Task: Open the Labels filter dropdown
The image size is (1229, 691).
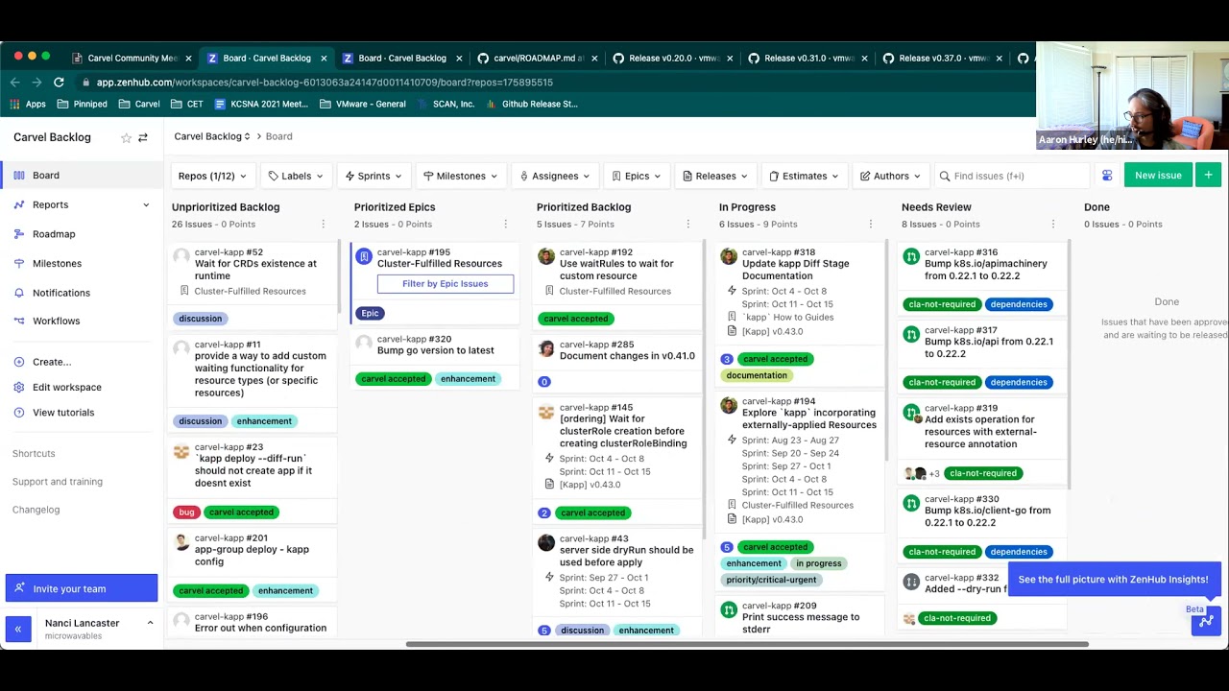Action: coord(296,176)
